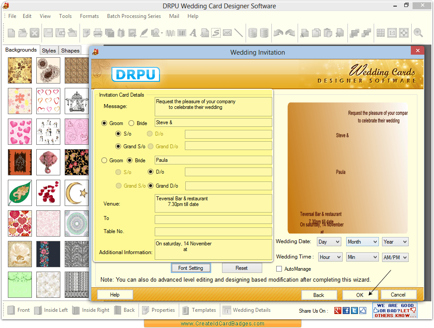
Task: Open the AM/PM dropdown
Action: coord(395,257)
